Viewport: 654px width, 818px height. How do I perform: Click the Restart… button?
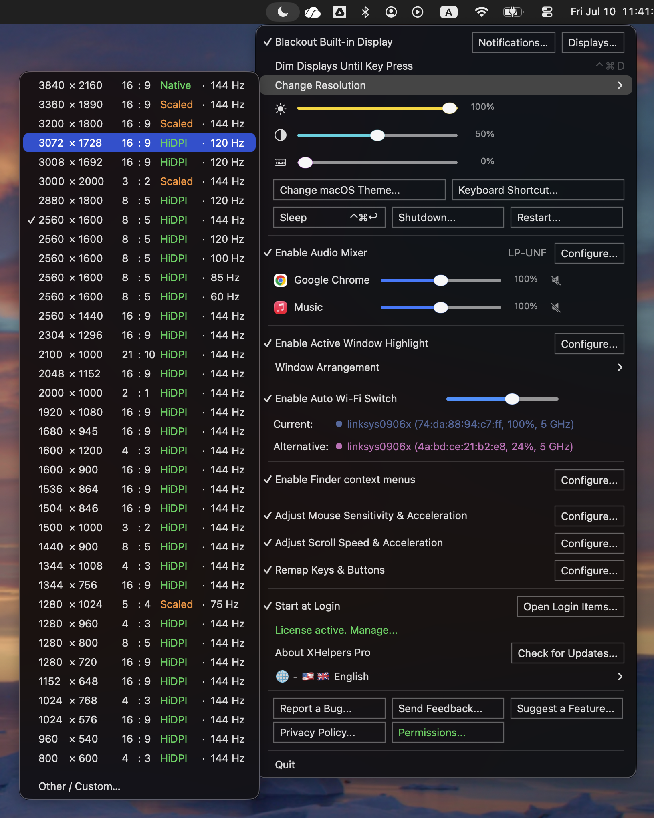point(566,217)
